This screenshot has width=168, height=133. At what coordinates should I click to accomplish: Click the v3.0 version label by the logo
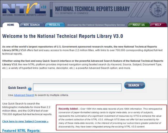point(44,7)
